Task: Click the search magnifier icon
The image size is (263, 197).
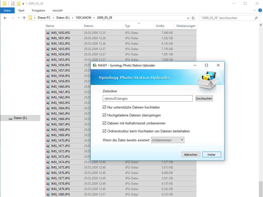Action: click(x=256, y=18)
